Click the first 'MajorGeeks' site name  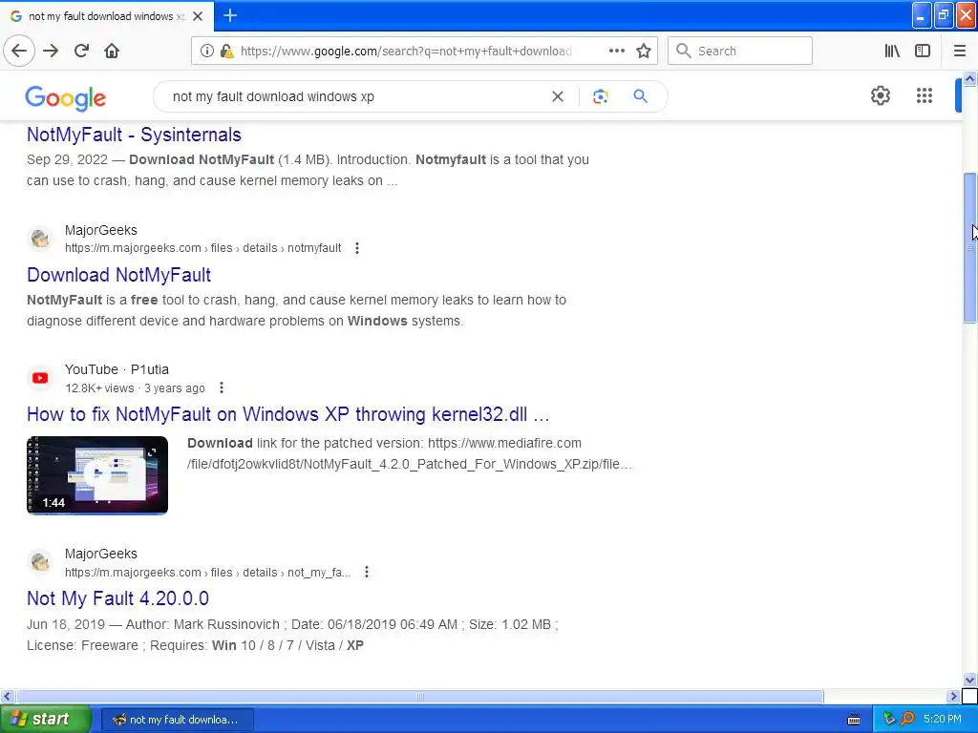coord(101,230)
